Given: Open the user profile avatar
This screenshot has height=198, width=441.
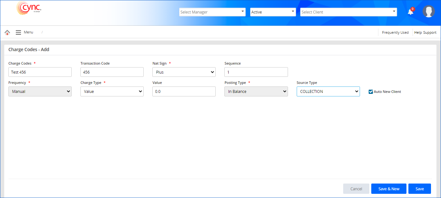Looking at the screenshot, I should tap(428, 12).
